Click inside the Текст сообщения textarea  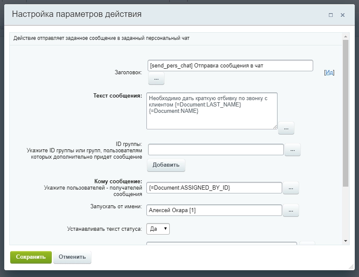pyautogui.click(x=211, y=111)
